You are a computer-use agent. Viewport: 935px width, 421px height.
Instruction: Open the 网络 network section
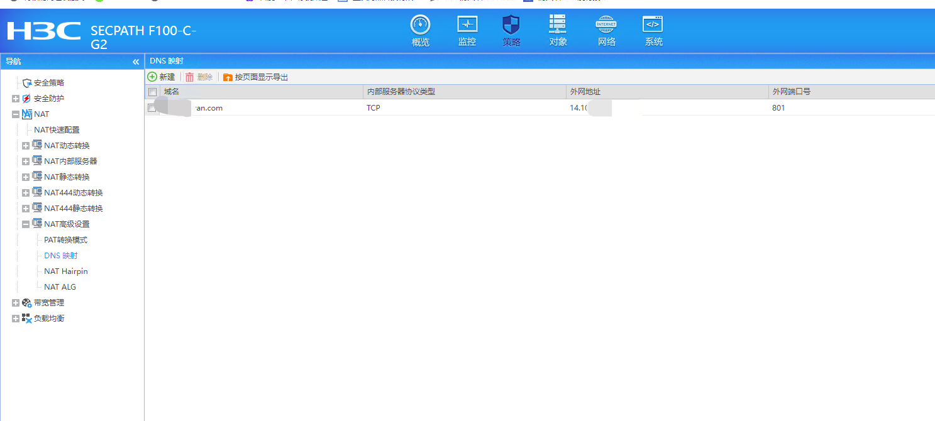(606, 31)
